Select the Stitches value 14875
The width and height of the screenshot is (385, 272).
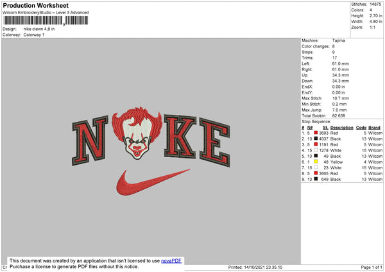tap(375, 4)
